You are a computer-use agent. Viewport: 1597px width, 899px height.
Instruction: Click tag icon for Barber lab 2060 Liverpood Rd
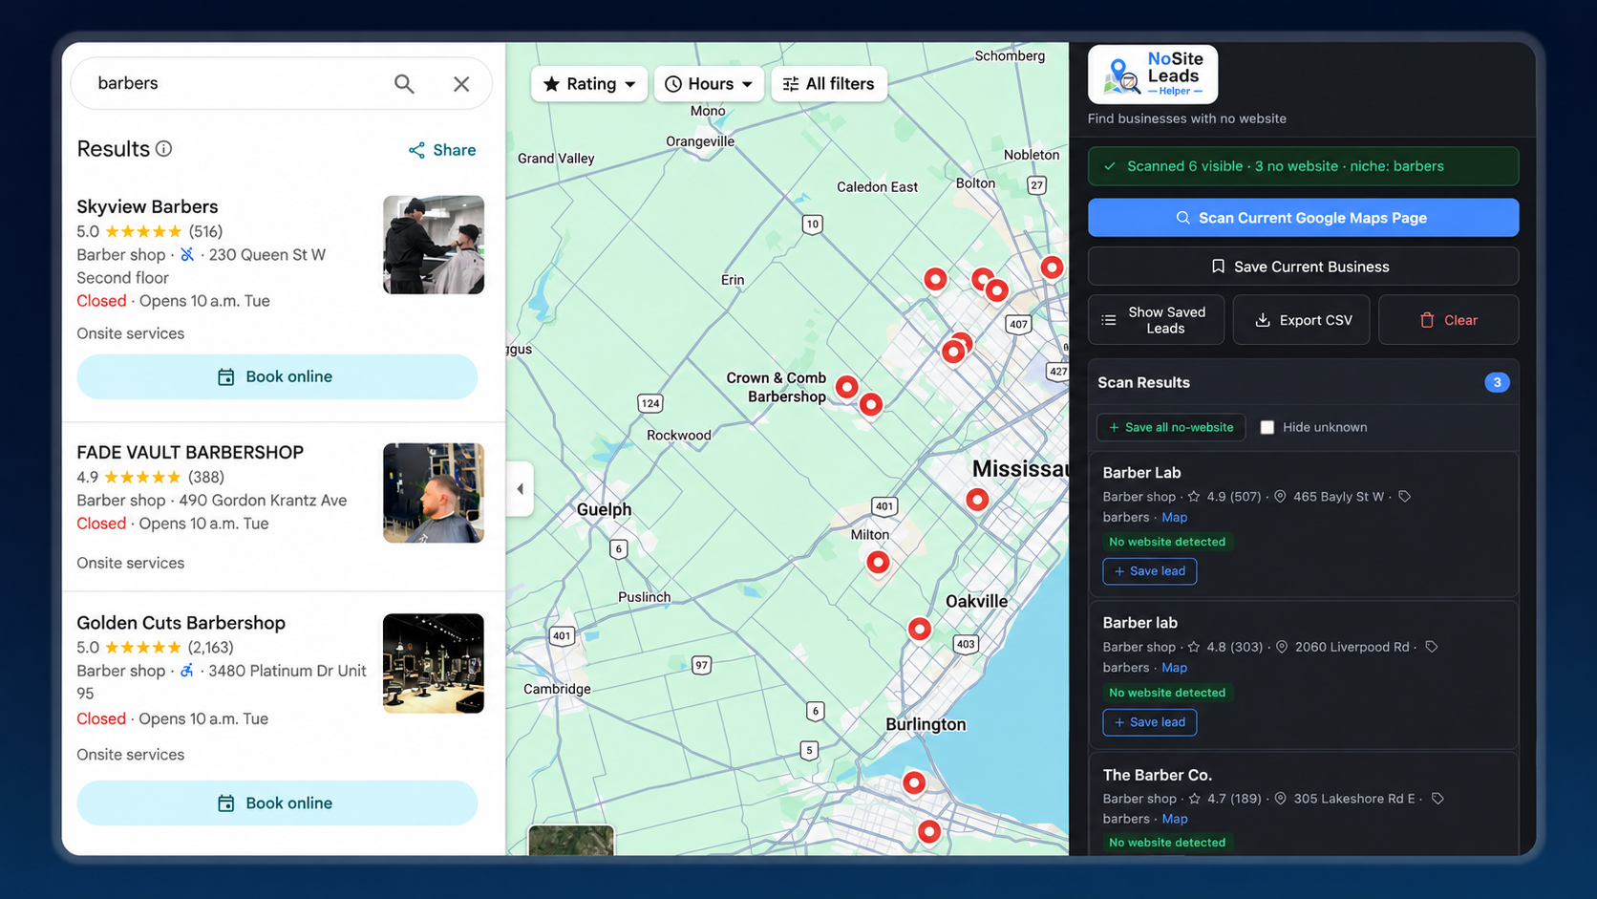point(1431,647)
